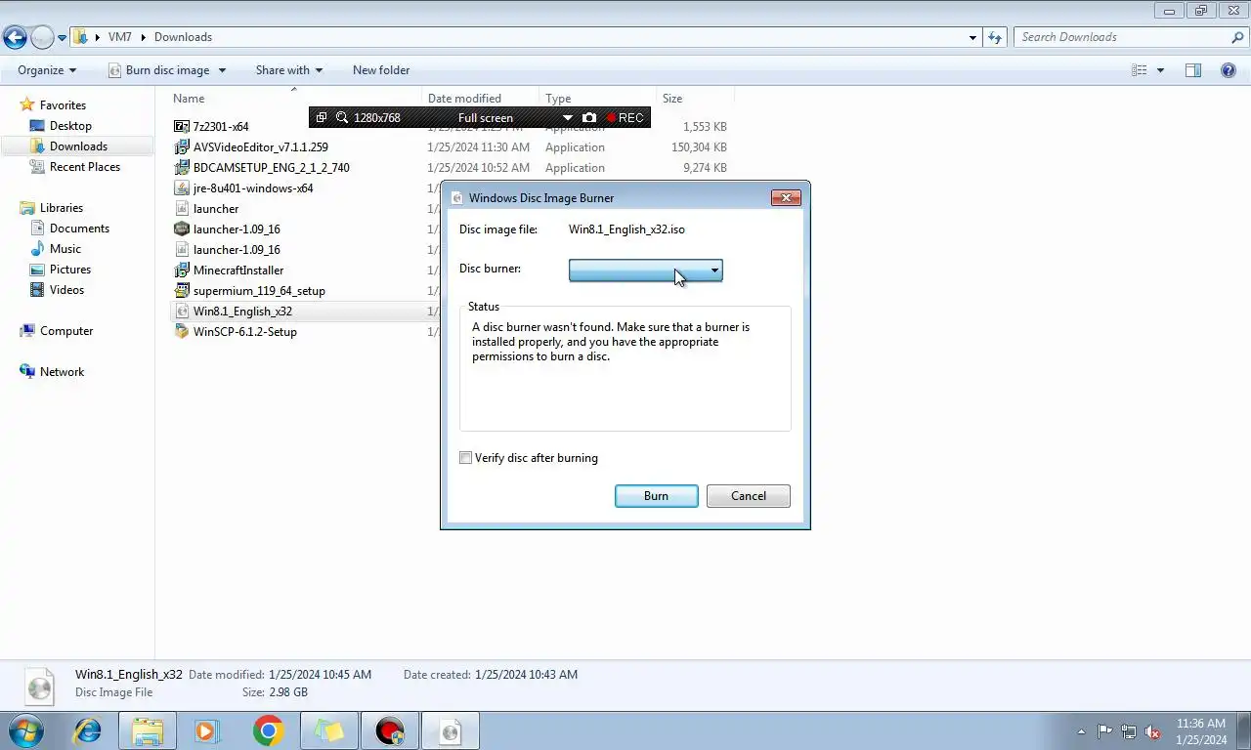Open the Documents library
Image resolution: width=1251 pixels, height=750 pixels.
coord(79,229)
